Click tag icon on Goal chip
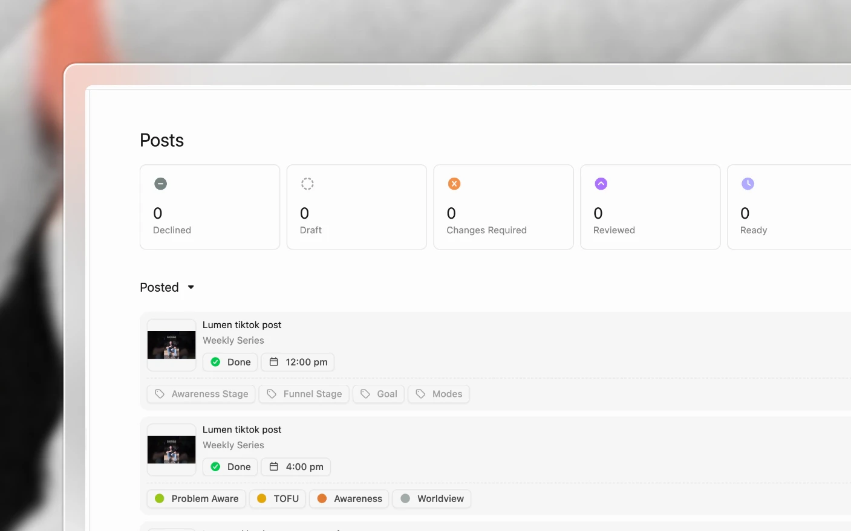 [x=365, y=394]
